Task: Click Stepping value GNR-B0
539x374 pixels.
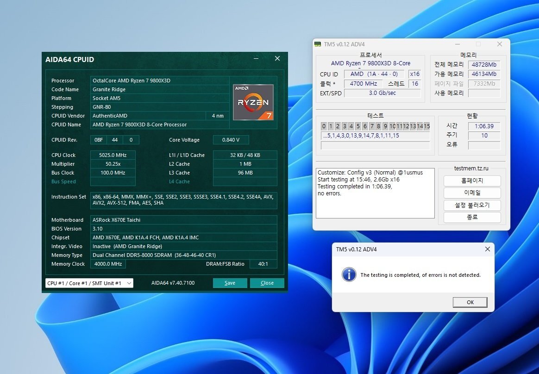Action: [159, 107]
